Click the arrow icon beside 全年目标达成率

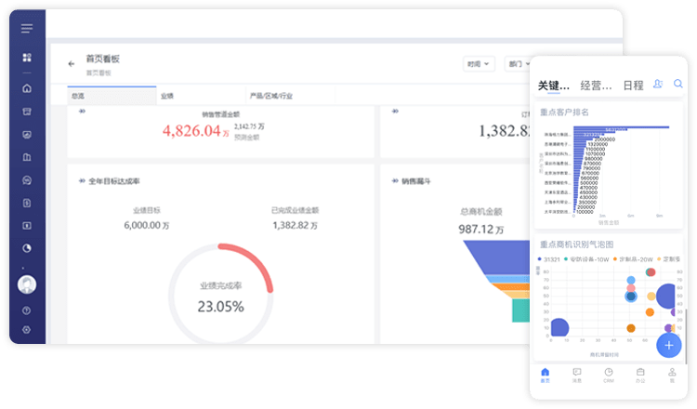[82, 181]
